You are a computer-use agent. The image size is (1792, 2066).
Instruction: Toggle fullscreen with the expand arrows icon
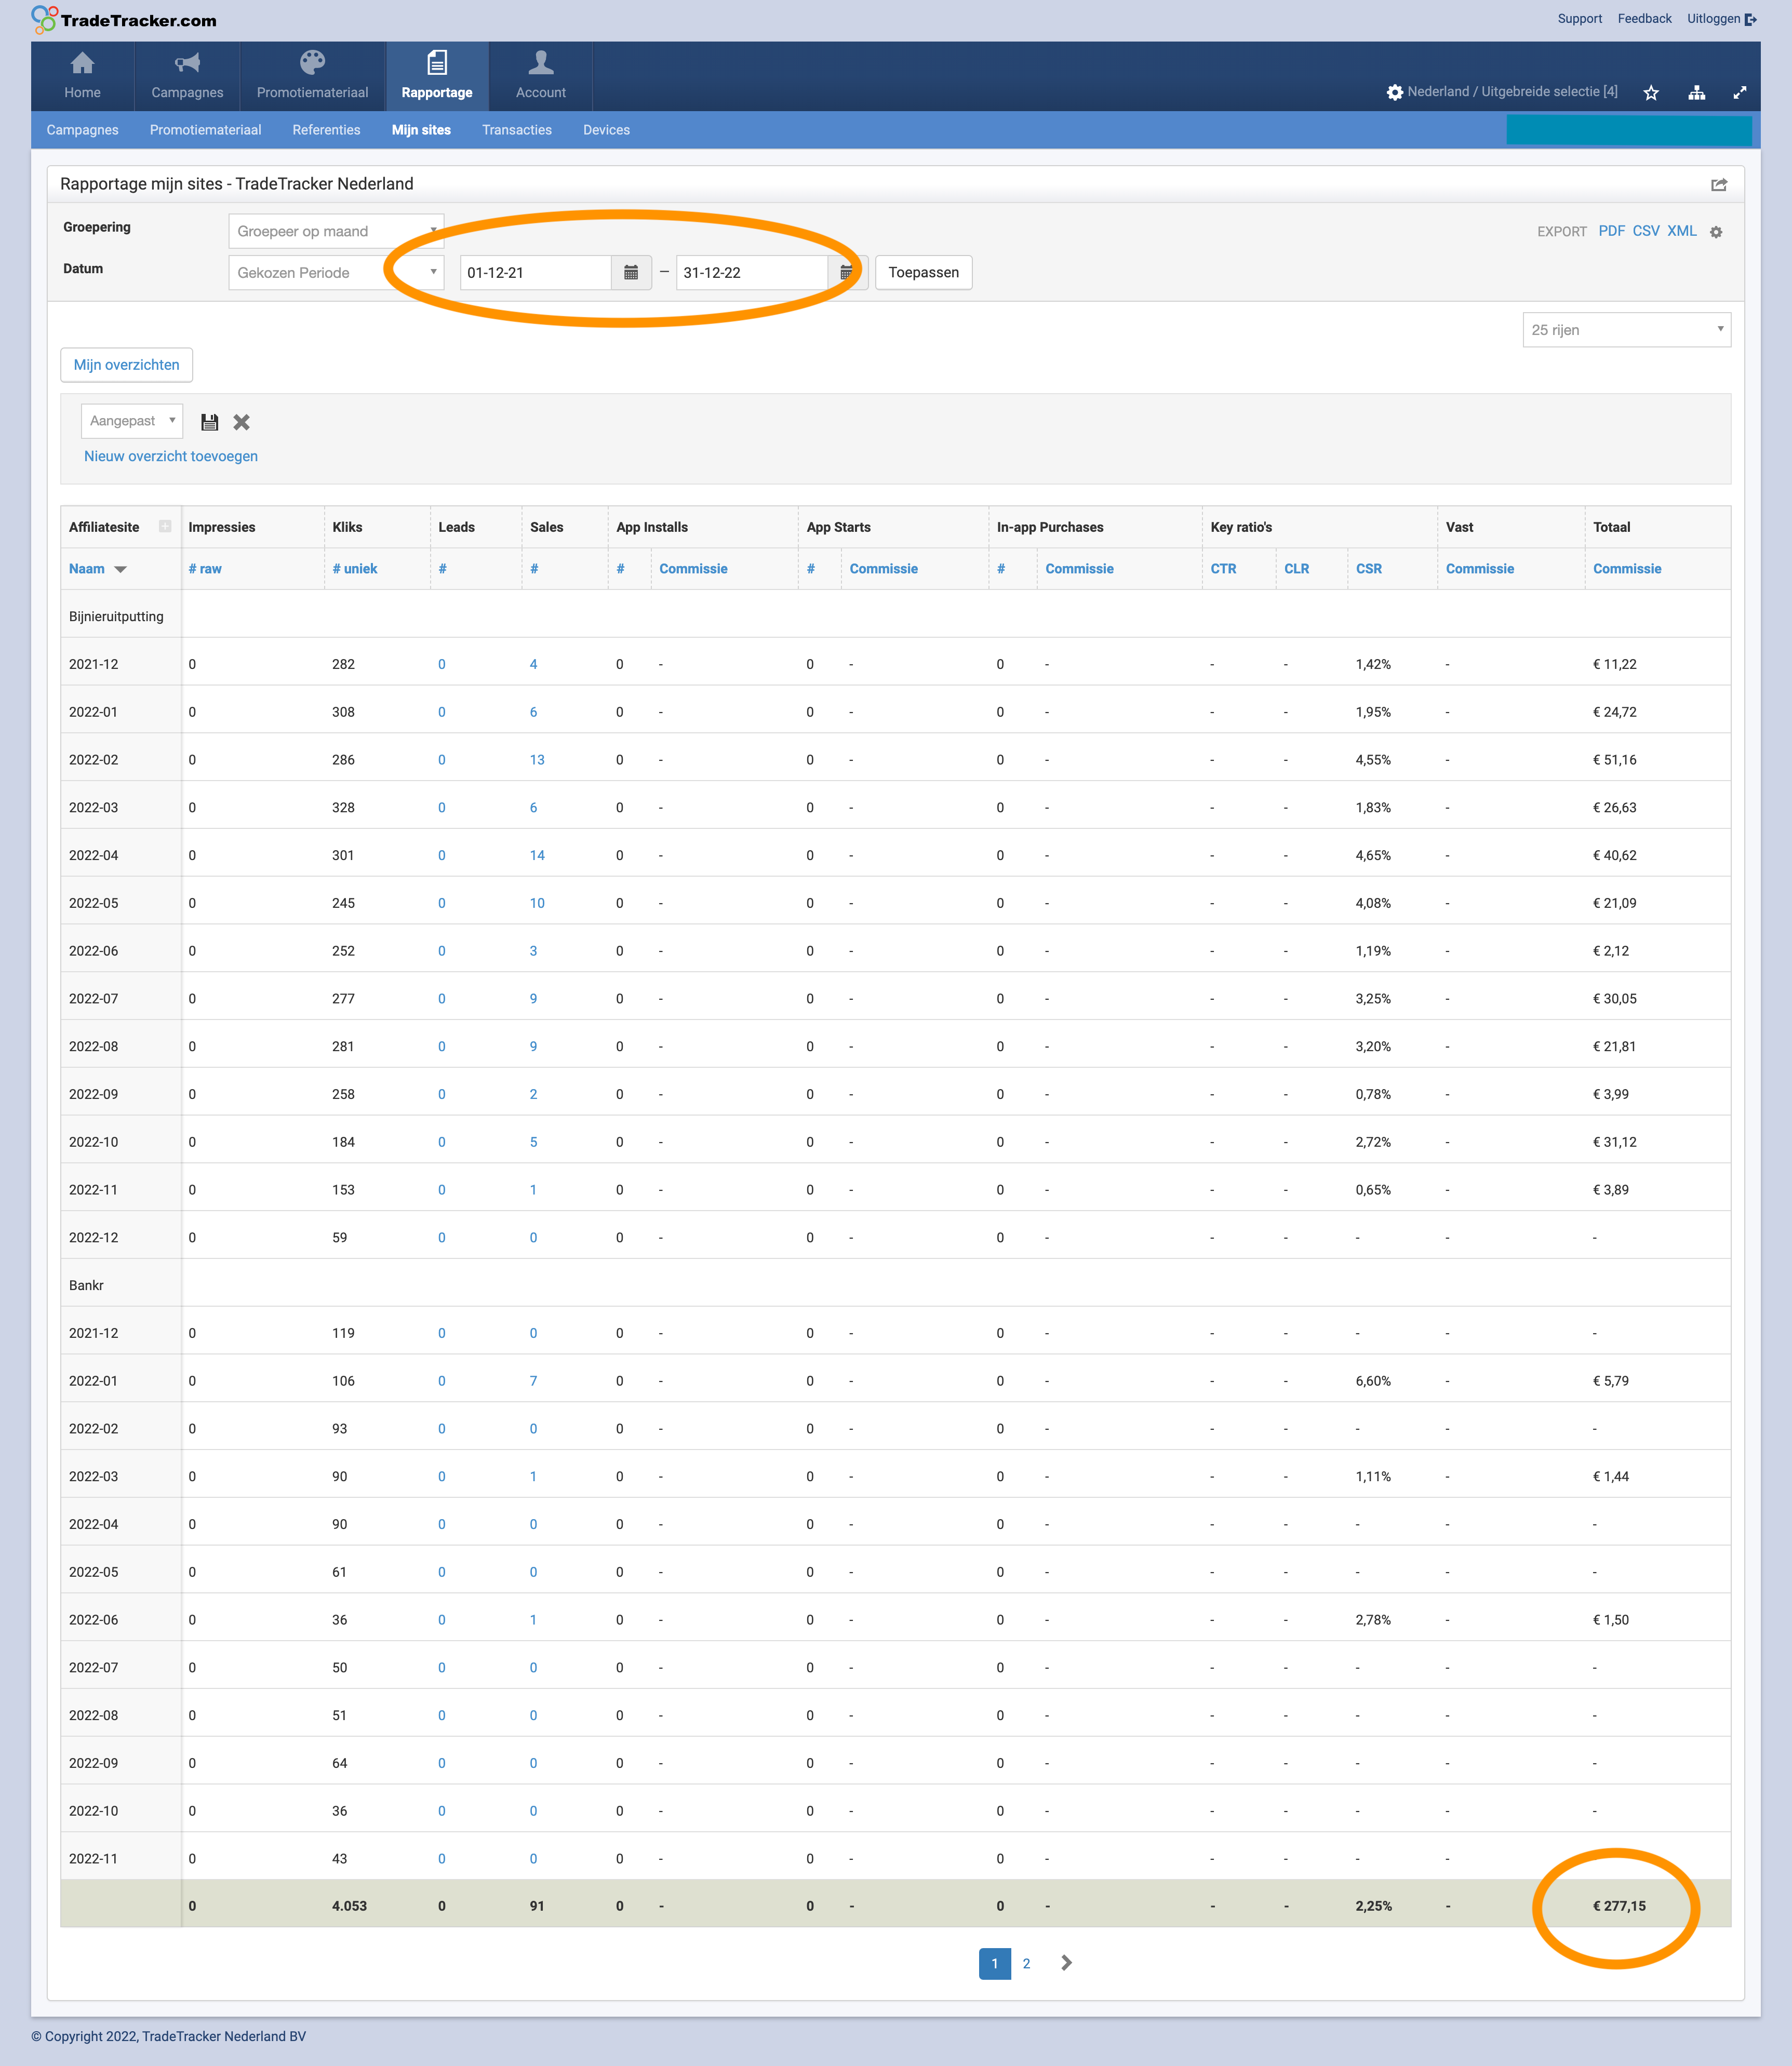1740,92
